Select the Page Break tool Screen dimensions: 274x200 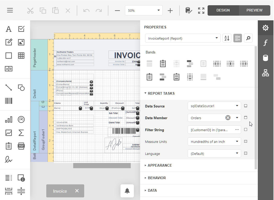9,191
